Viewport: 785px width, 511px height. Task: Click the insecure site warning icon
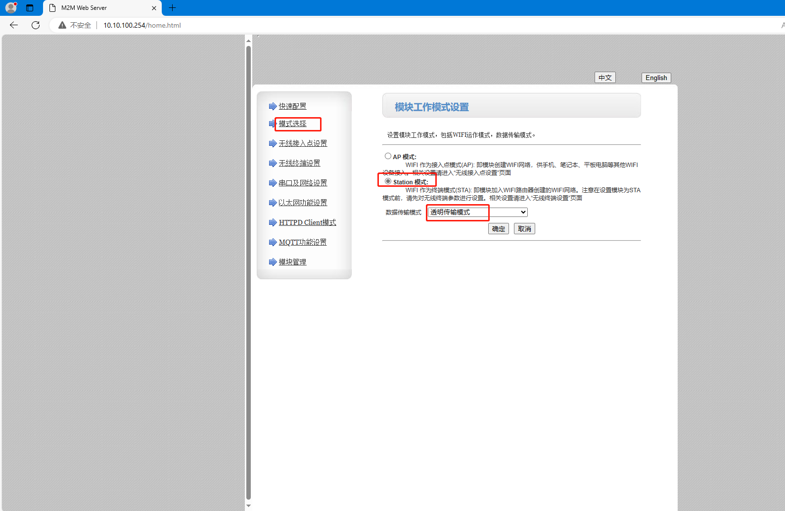pyautogui.click(x=62, y=25)
